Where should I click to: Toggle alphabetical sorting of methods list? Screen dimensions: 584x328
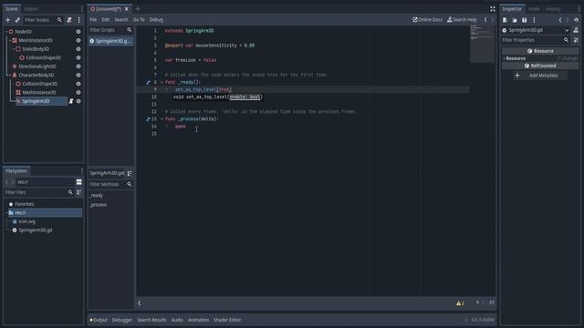130,173
